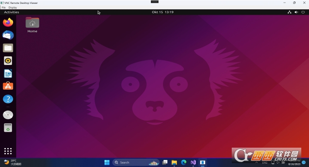Open the Files manager in the dock
Image resolution: width=309 pixels, height=167 pixels.
coord(8,48)
